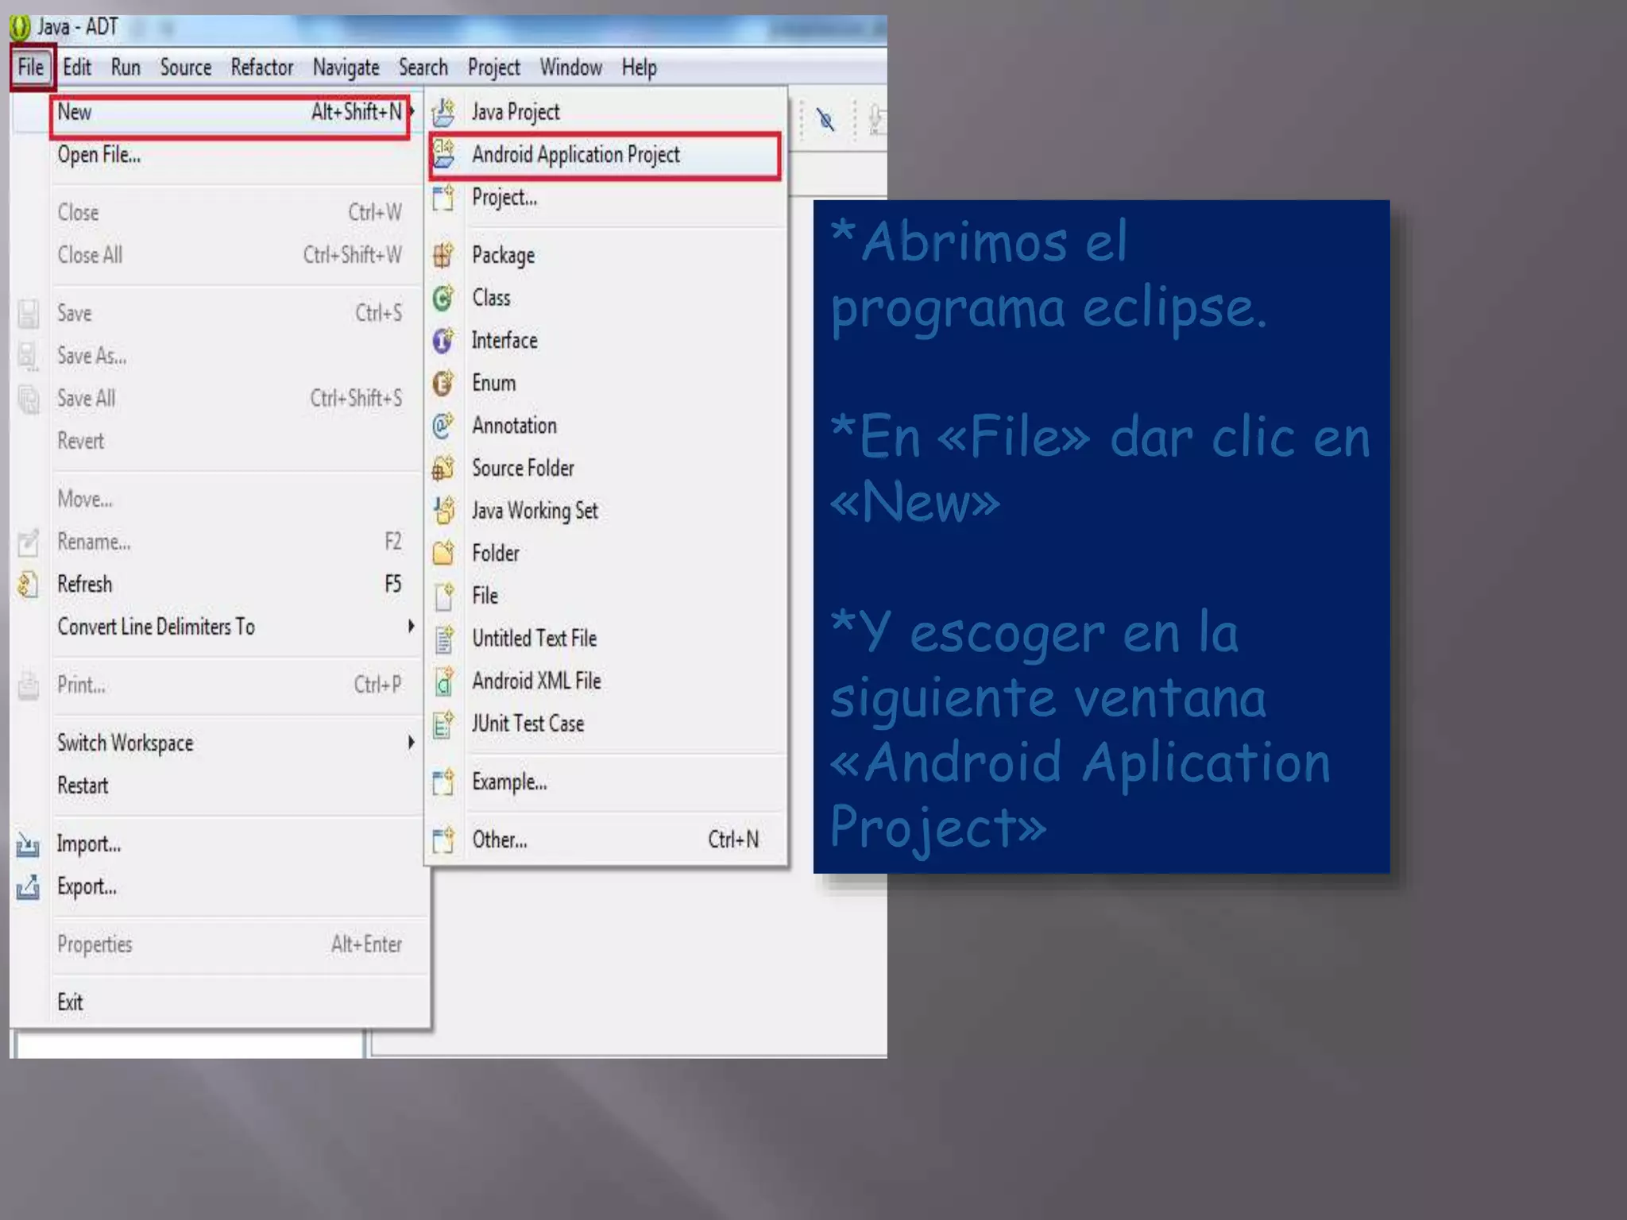The image size is (1627, 1220).
Task: Expand Convert Line Delimiters To submenu
Action: tap(412, 627)
